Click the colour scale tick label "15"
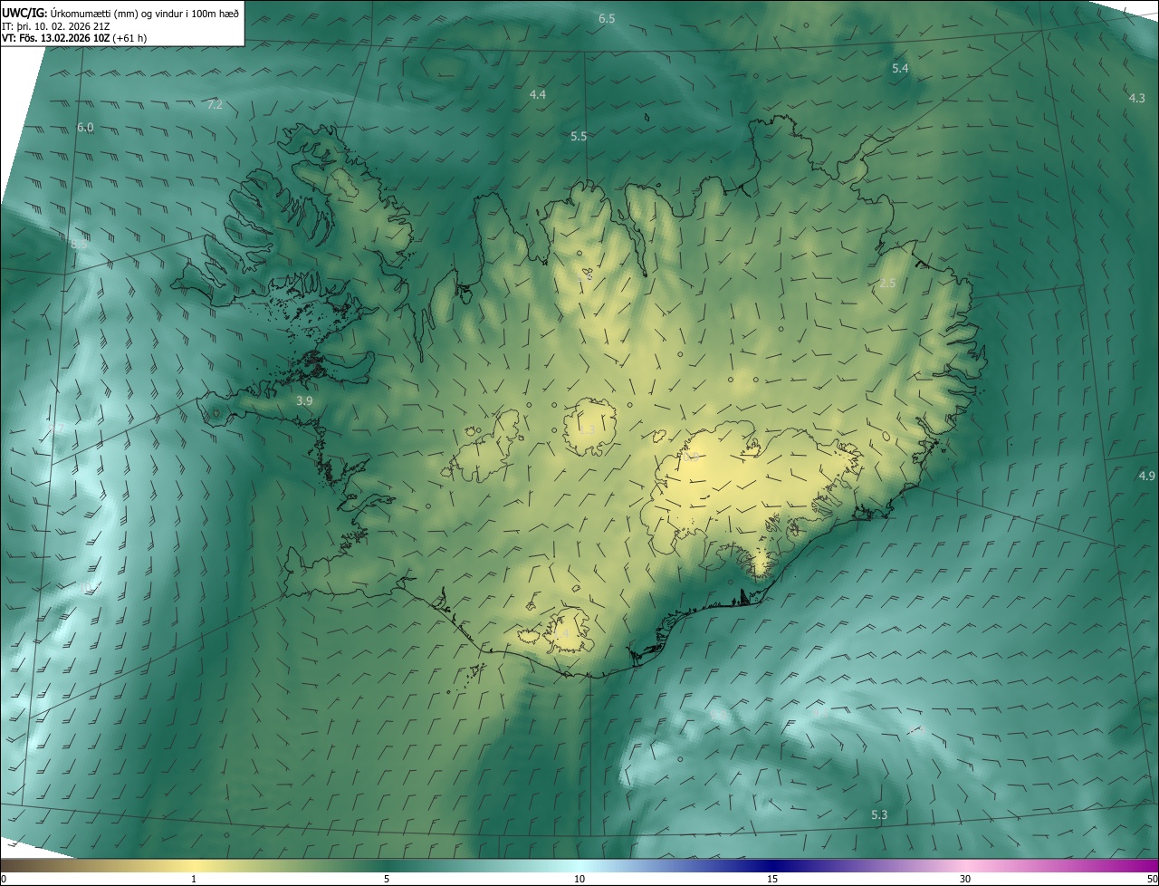The height and width of the screenshot is (886, 1159). (772, 879)
